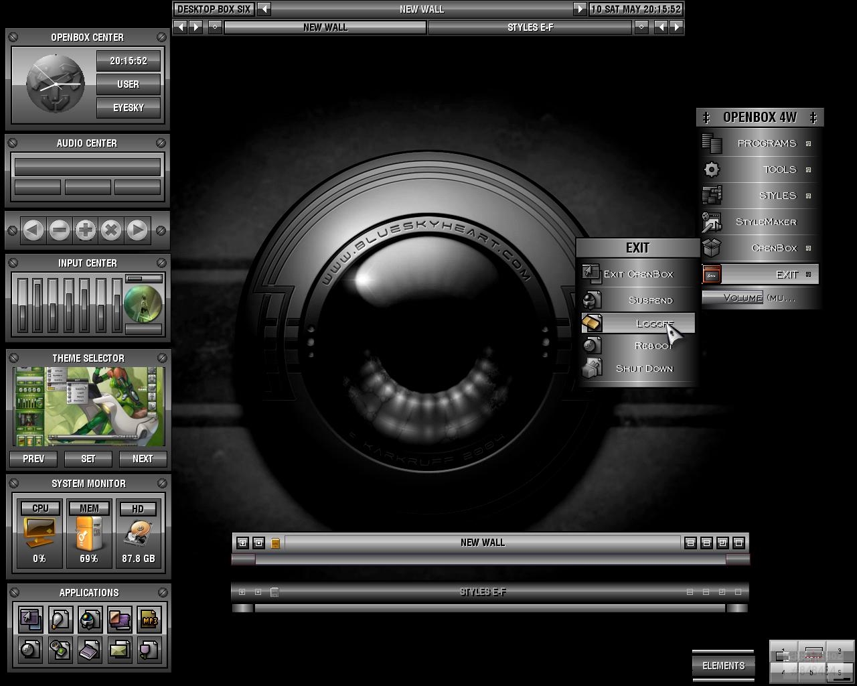Open the small dropdown left of NEW WALL tab
The height and width of the screenshot is (686, 857).
point(215,27)
